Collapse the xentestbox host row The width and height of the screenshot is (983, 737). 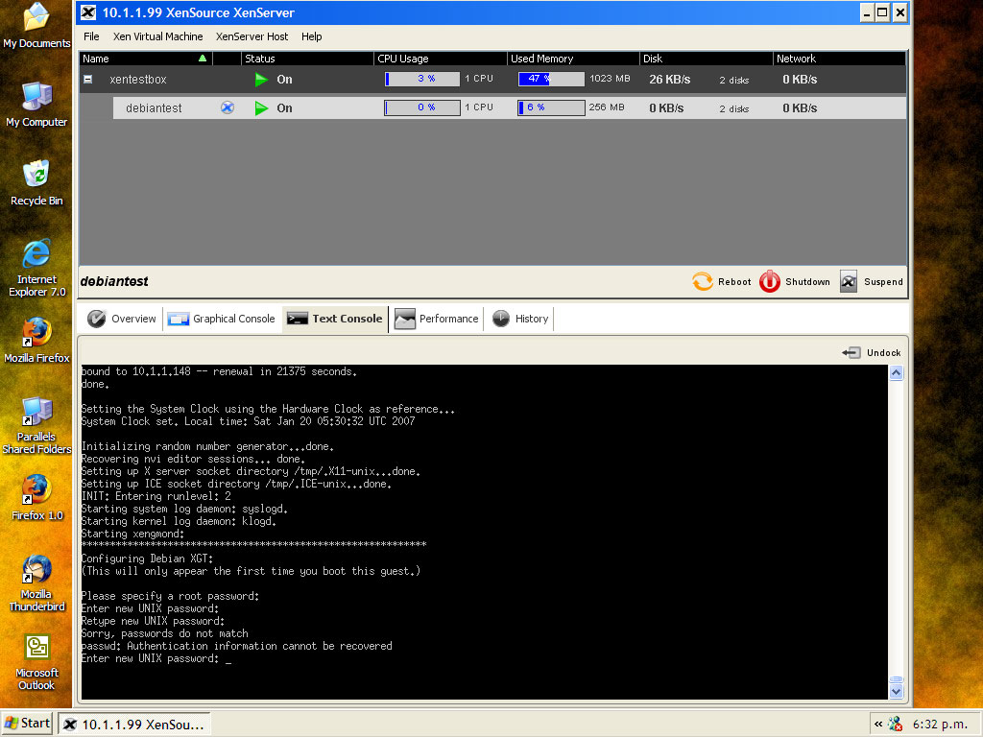coord(87,80)
